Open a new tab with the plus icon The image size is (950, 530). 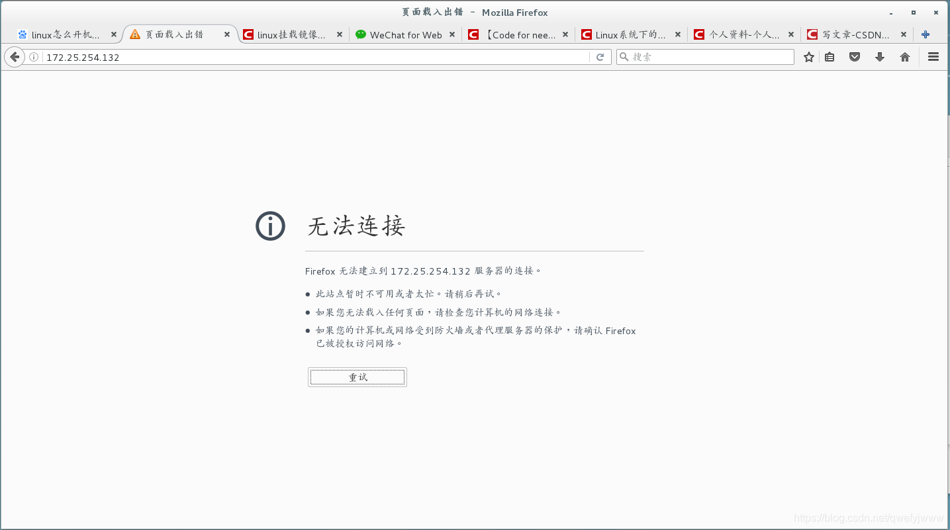(926, 35)
